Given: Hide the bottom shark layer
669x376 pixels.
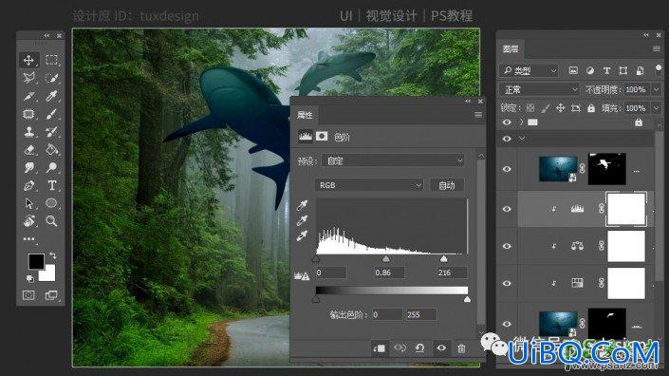Looking at the screenshot, I should (507, 324).
